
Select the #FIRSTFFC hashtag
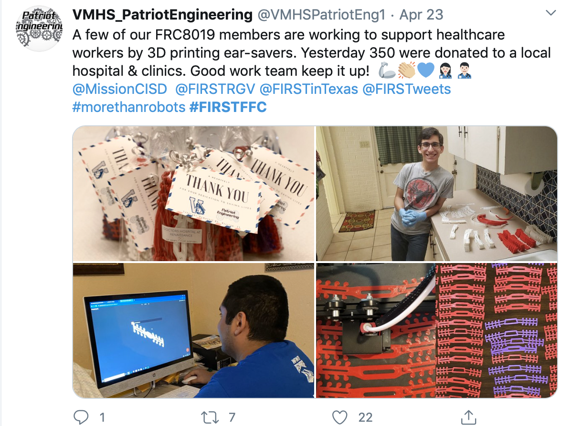point(228,107)
